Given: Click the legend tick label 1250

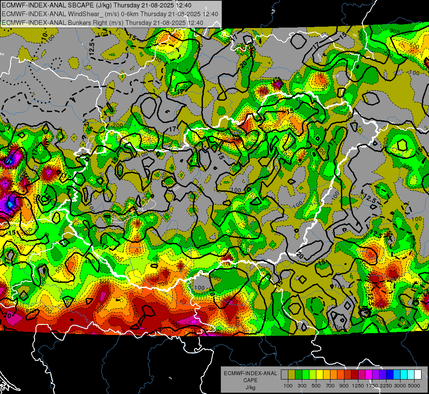Looking at the screenshot, I should click(x=358, y=386).
